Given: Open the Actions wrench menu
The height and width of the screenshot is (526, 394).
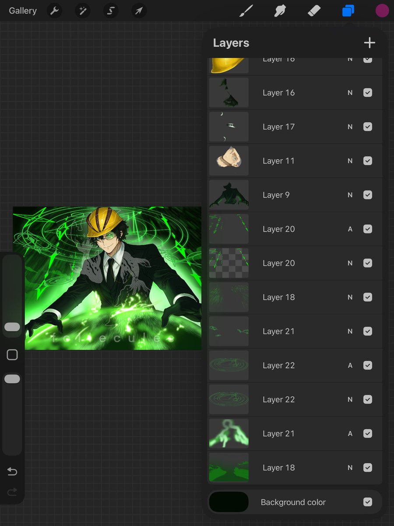Looking at the screenshot, I should click(55, 11).
